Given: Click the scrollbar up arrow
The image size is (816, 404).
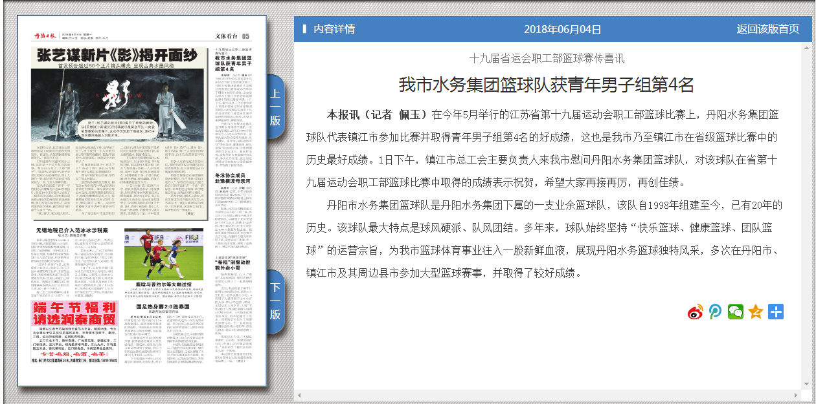Looking at the screenshot, I should coord(806,47).
